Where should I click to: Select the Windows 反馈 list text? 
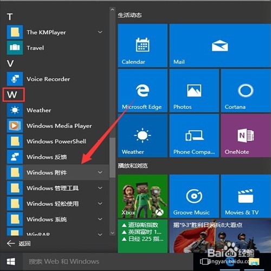point(47,157)
